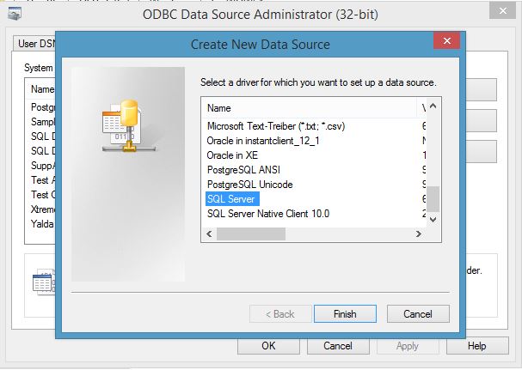This screenshot has width=522, height=370.
Task: Select SQL Server Native Client 10.0 driver
Action: tap(268, 214)
